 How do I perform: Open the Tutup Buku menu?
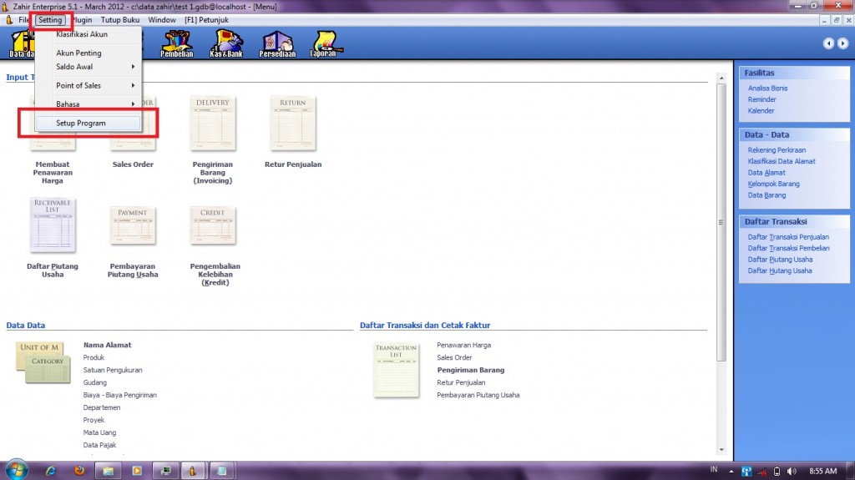[x=120, y=20]
